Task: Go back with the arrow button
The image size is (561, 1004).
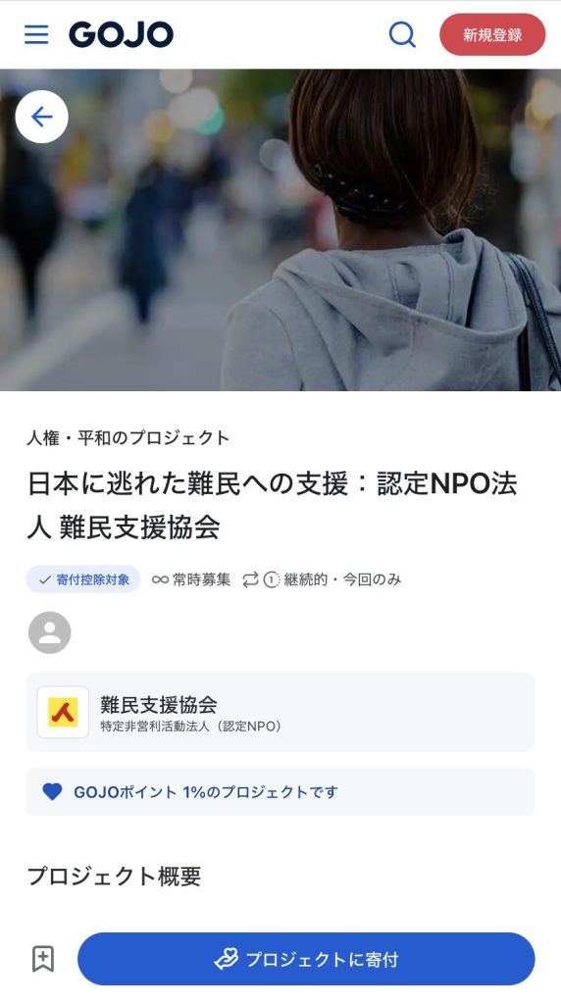Action: click(x=41, y=117)
